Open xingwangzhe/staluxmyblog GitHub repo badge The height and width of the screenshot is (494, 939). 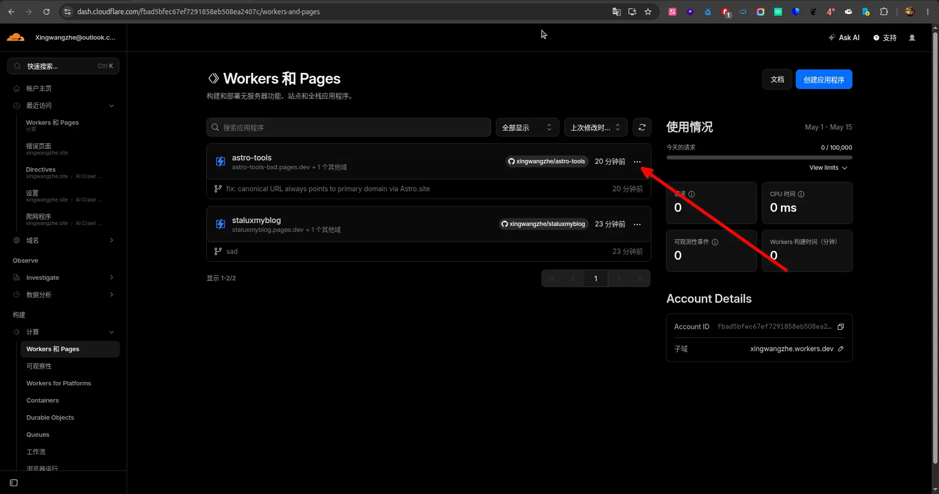click(543, 224)
